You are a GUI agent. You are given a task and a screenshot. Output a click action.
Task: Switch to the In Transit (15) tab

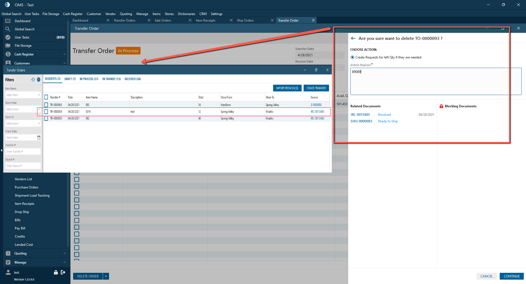tap(112, 79)
